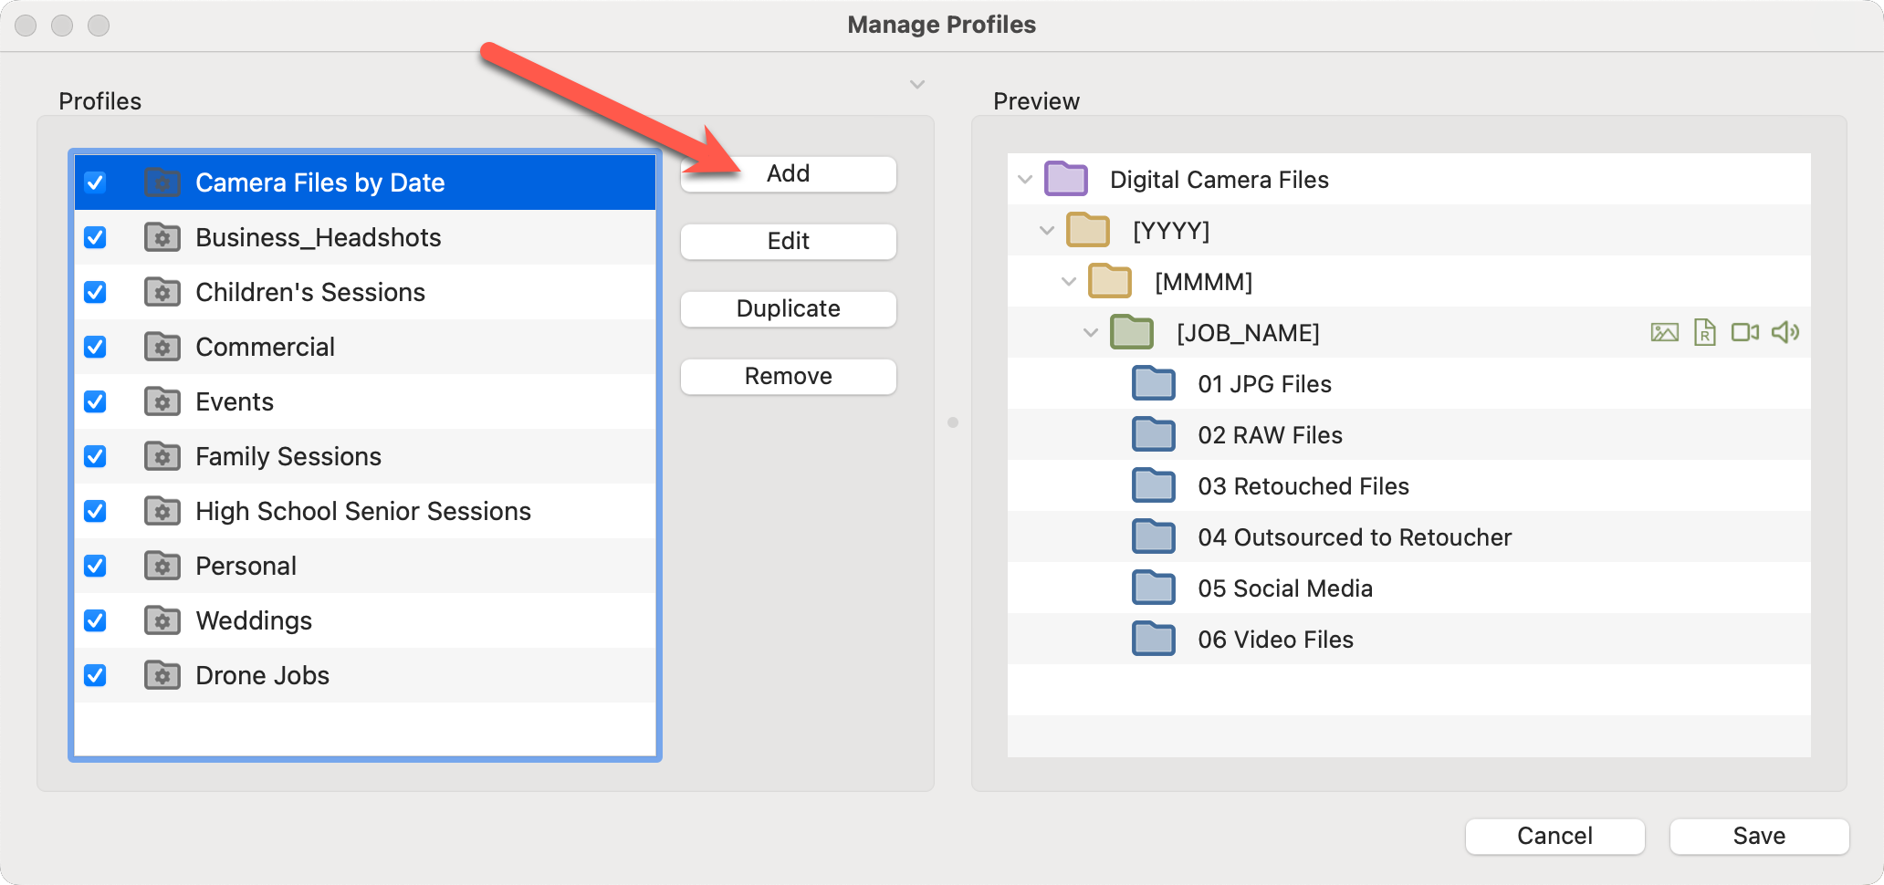The width and height of the screenshot is (1884, 885).
Task: Click the video camera icon on JOB_NAME row
Action: [1744, 333]
